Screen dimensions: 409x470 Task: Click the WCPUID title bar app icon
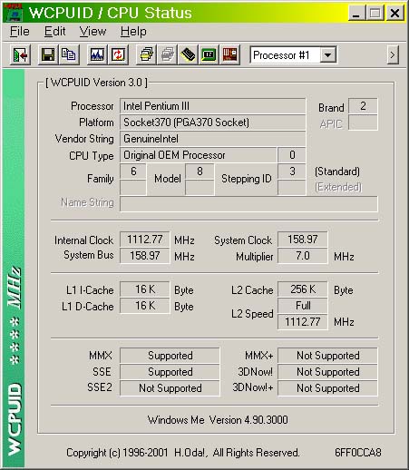14,13
